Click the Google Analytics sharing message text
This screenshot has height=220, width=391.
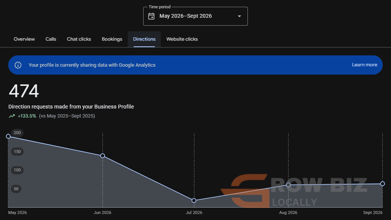click(x=92, y=65)
